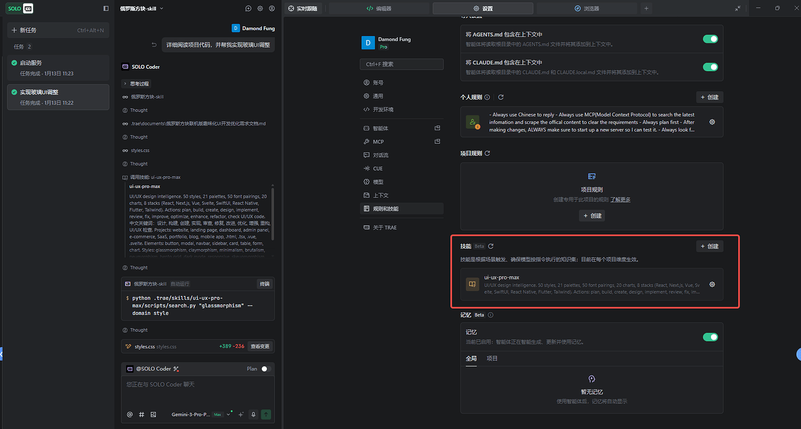Open tools icon next to @SOLO Coder
Viewport: 801px width, 429px height.
[x=176, y=369]
